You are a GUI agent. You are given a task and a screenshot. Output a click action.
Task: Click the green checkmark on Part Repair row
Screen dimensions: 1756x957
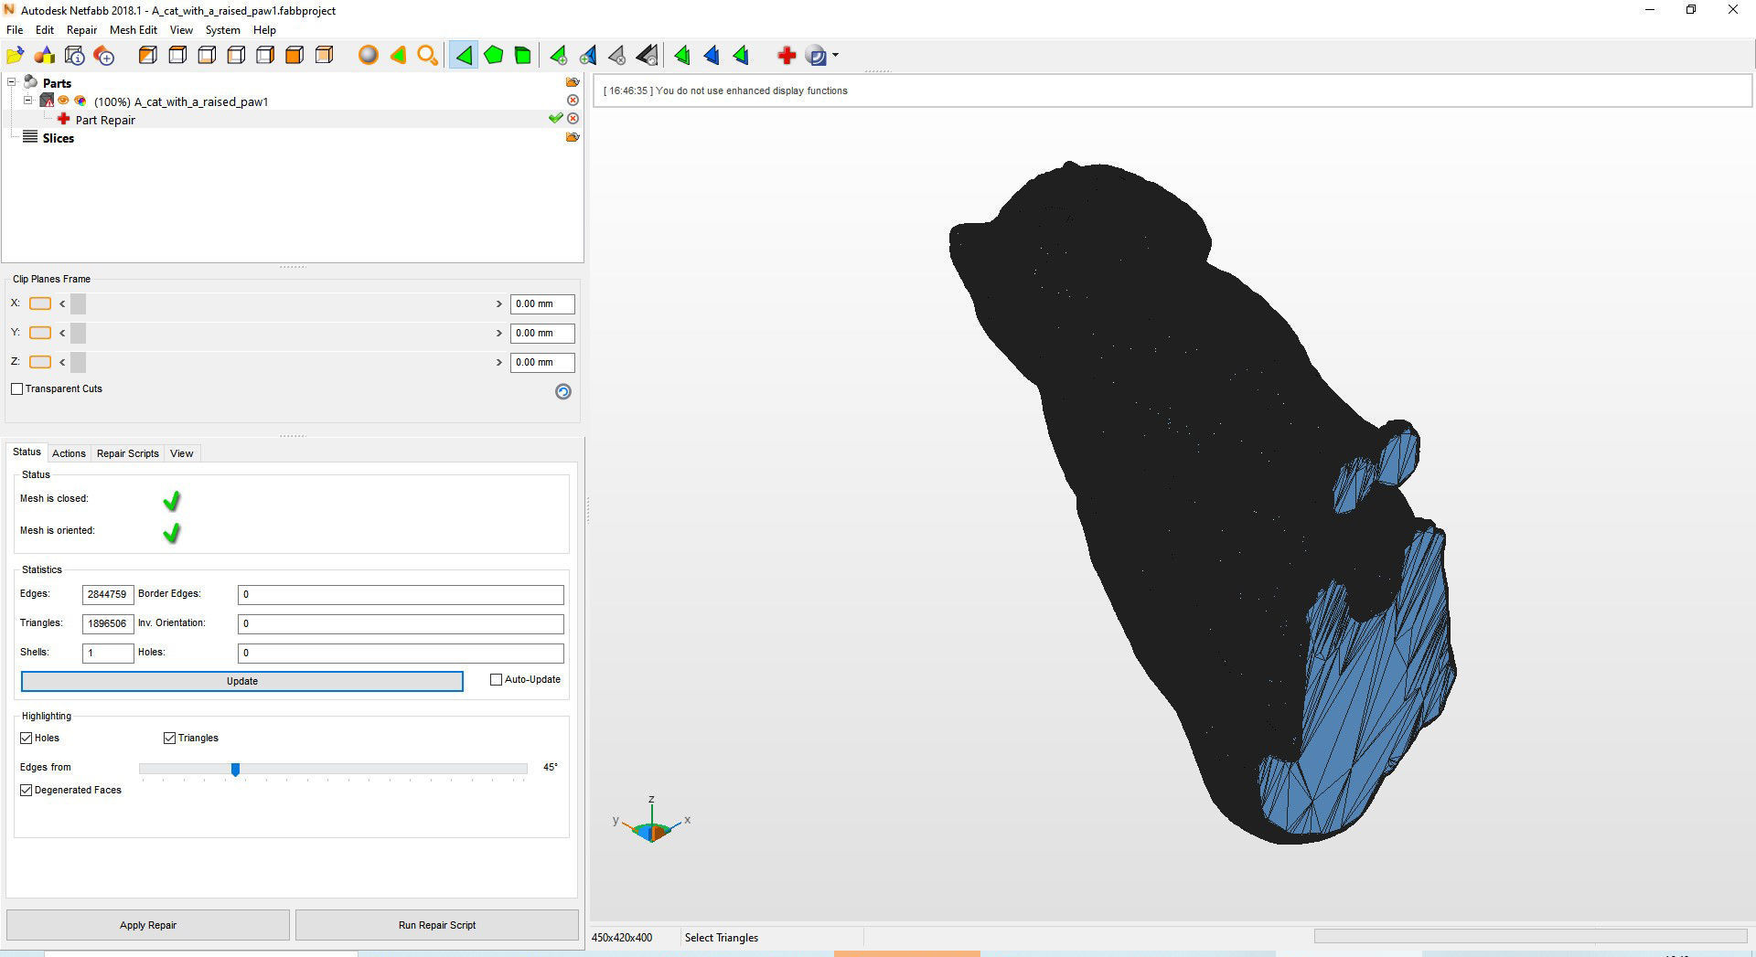(555, 119)
